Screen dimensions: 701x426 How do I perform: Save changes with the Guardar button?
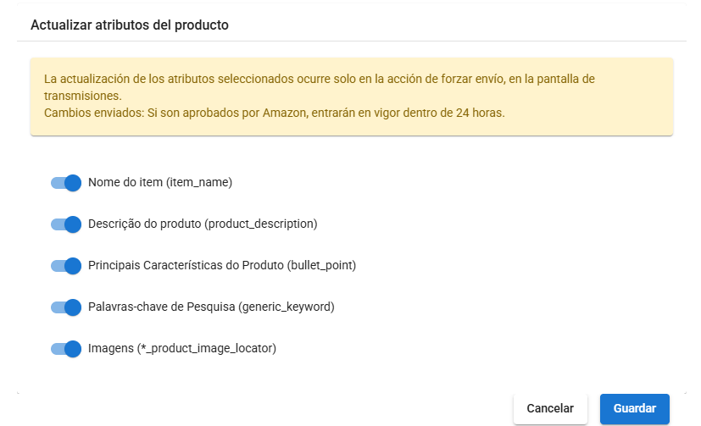(634, 408)
